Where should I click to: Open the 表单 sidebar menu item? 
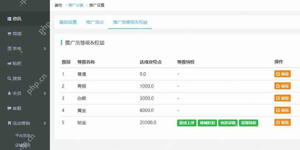click(x=25, y=49)
